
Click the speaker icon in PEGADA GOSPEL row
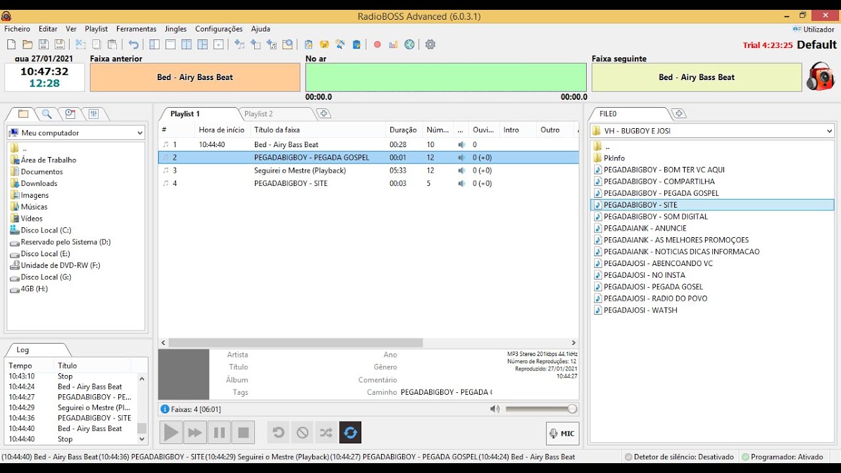[x=461, y=158]
